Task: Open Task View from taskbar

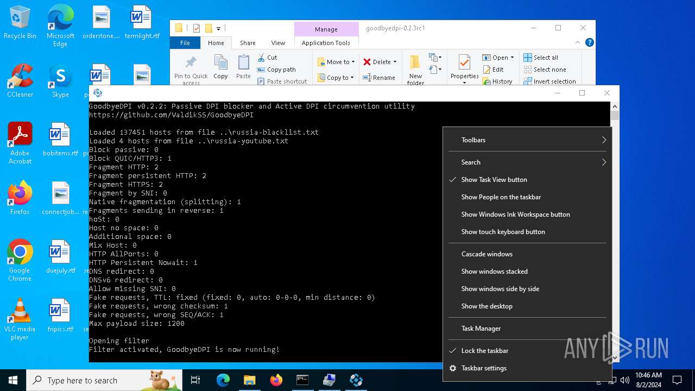Action: 195,380
